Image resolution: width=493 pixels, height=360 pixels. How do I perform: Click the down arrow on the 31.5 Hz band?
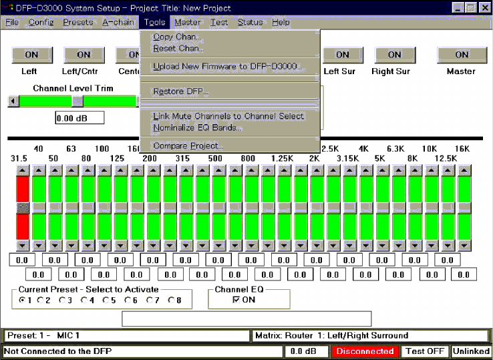click(23, 245)
